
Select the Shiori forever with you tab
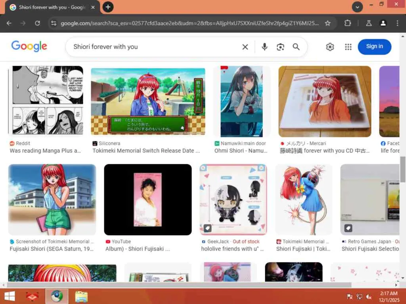[x=52, y=7]
